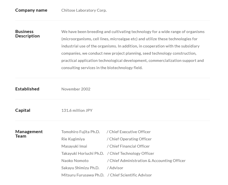Image resolution: width=228 pixels, height=185 pixels.
Task: Click the name Takayuki Horiuchi Ph.D.
Action: (x=83, y=153)
